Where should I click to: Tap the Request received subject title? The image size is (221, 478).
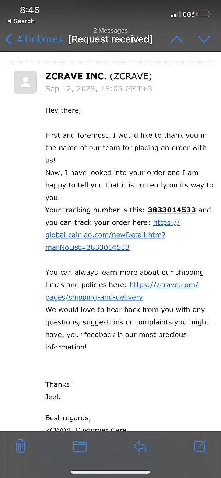point(110,39)
